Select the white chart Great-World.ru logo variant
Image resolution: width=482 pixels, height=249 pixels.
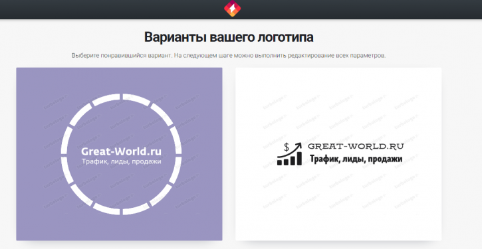pyautogui.click(x=338, y=154)
